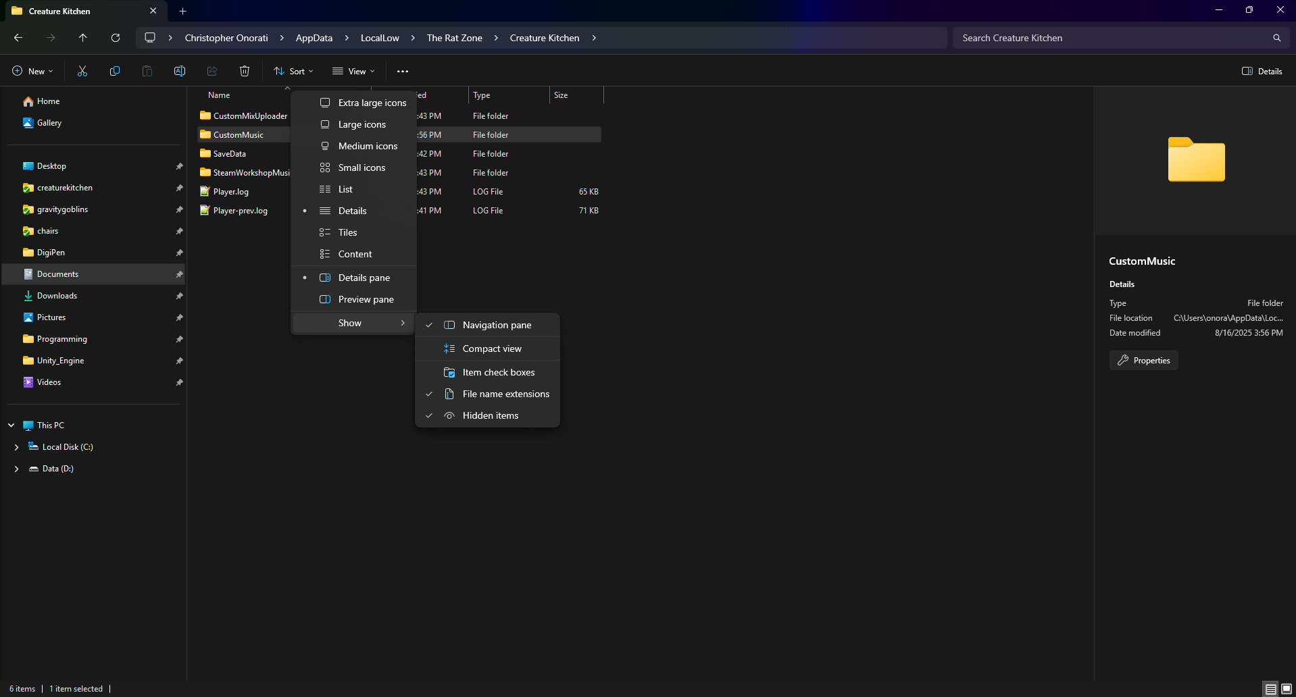Open the See more ellipsis menu
The image size is (1296, 697).
pyautogui.click(x=403, y=71)
